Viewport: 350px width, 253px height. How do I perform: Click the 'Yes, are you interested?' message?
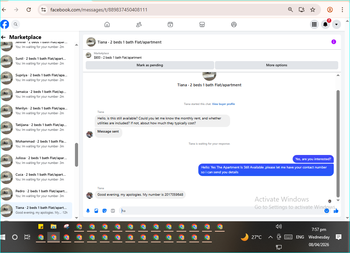(313, 159)
